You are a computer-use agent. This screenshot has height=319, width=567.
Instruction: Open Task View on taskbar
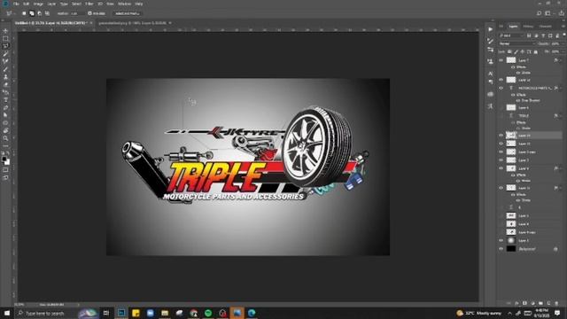tap(106, 313)
